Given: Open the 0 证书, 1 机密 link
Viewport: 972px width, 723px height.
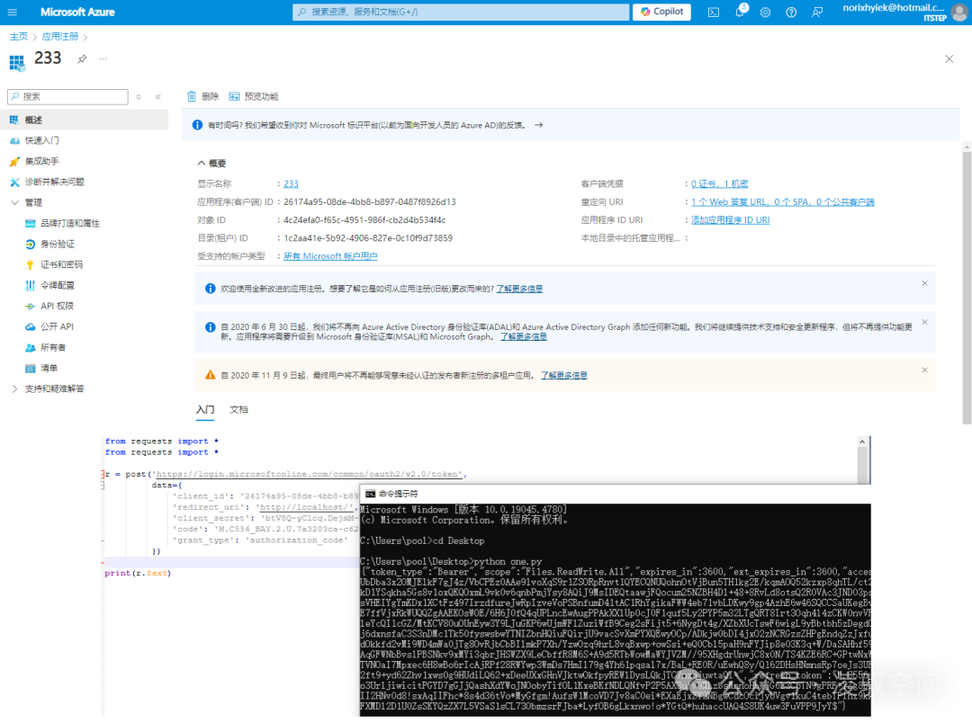Looking at the screenshot, I should [x=720, y=184].
